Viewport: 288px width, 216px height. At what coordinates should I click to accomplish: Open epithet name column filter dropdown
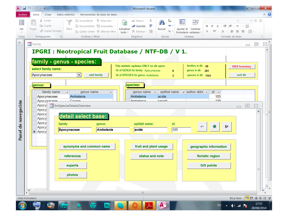point(183,92)
